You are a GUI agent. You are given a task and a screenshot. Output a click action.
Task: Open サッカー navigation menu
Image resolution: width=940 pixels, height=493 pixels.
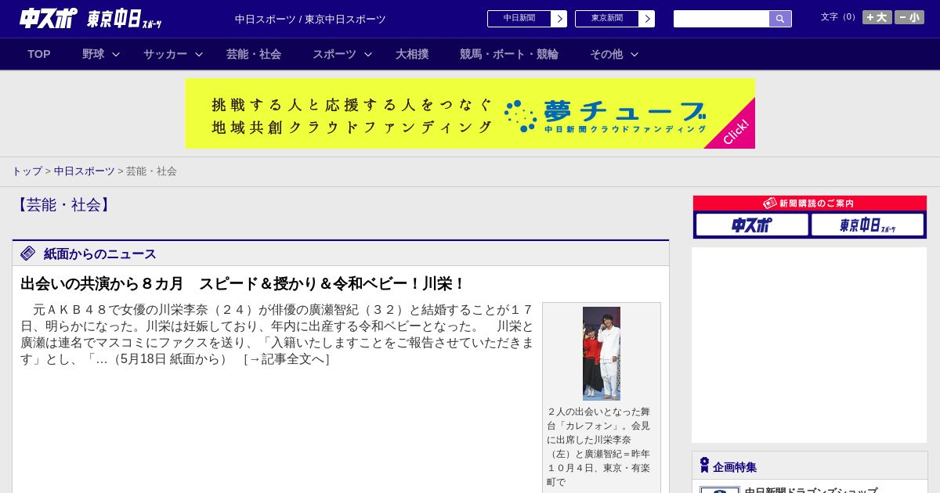[165, 54]
